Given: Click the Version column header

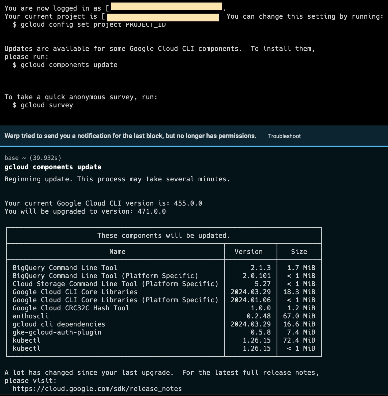Looking at the screenshot, I should pos(248,252).
